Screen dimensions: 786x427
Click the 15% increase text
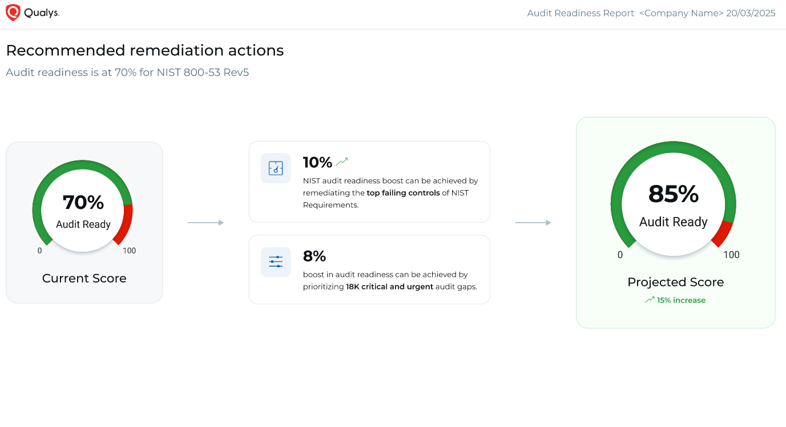(x=681, y=300)
